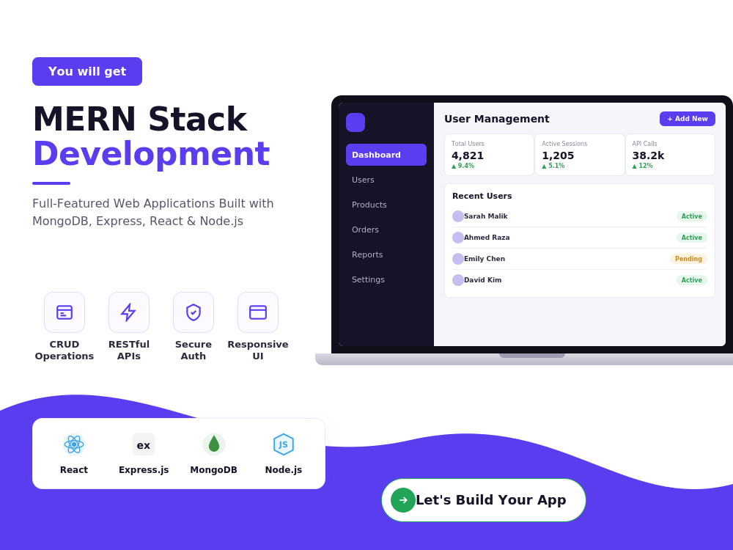Click the MongoDB label text
This screenshot has width=733, height=550.
click(213, 470)
